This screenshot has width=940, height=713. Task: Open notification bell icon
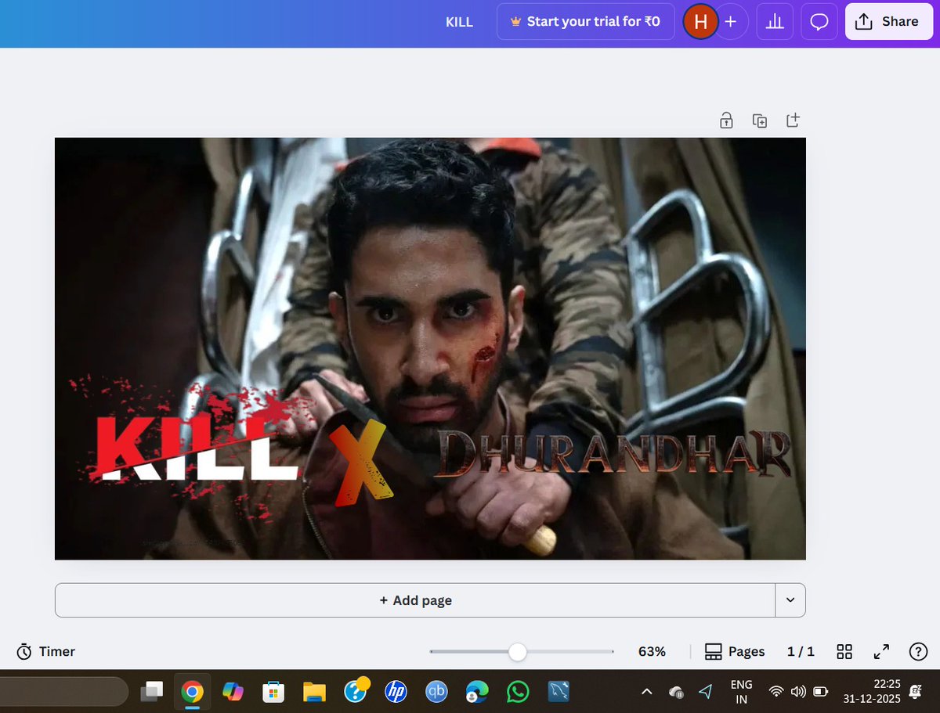point(915,691)
